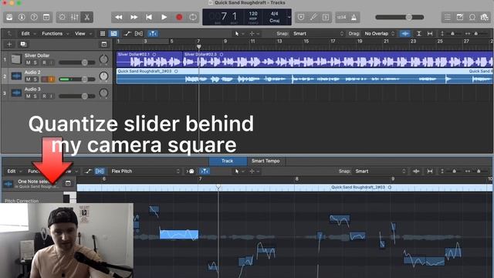Click the Forward transport button
Viewport: 494px width, 278px height.
[134, 17]
